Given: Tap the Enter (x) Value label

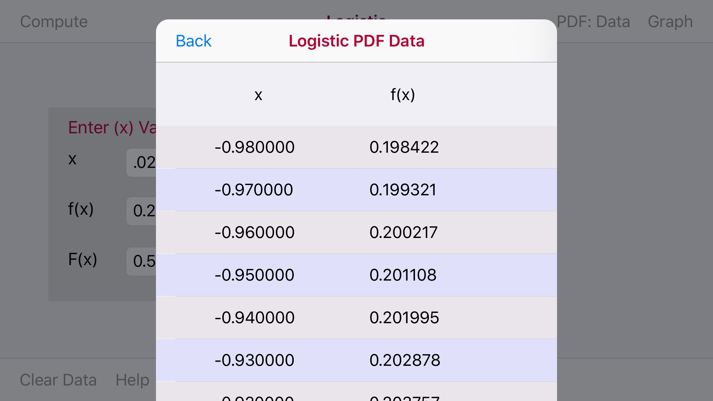Looking at the screenshot, I should (x=113, y=127).
